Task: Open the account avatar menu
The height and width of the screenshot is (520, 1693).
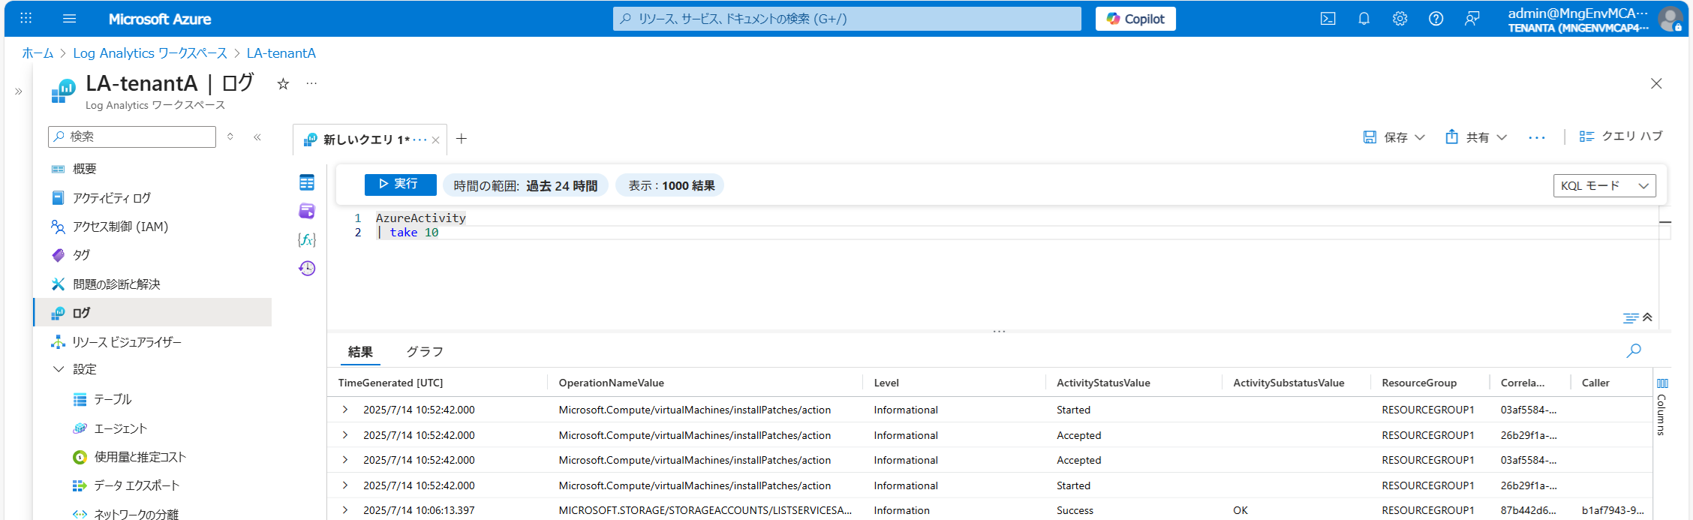Action: tap(1670, 19)
